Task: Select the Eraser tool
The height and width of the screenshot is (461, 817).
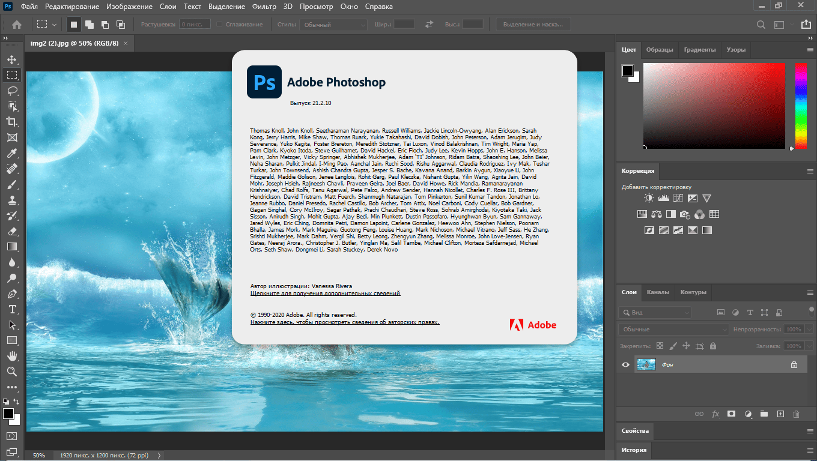Action: [11, 231]
